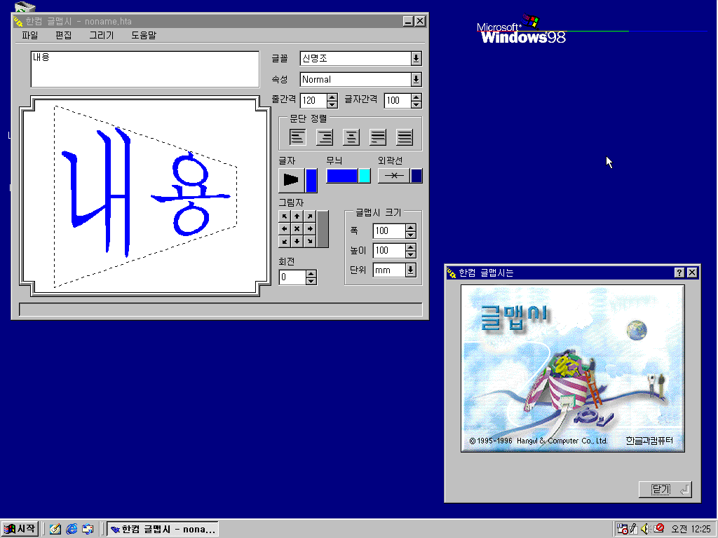
Task: Pick the 글자 text color swatch
Action: (311, 180)
